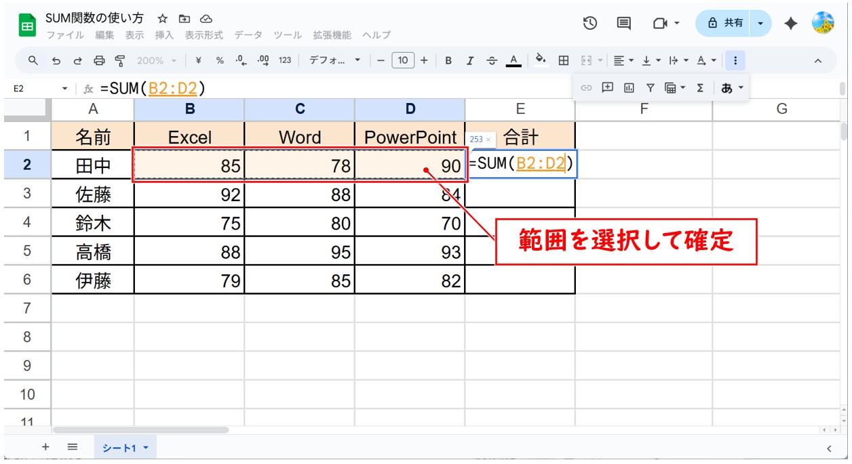Create a filter with funnel icon
Screen dimensions: 852x464
tap(650, 87)
